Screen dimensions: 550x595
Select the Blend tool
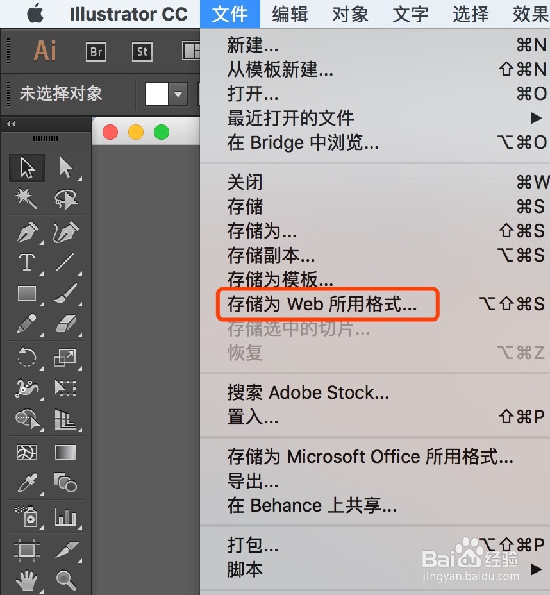[65, 483]
